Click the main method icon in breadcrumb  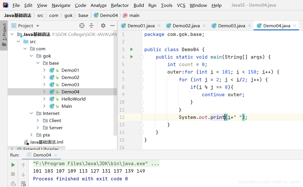tap(125, 15)
